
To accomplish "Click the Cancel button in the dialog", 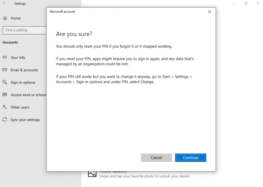I will coord(156,158).
